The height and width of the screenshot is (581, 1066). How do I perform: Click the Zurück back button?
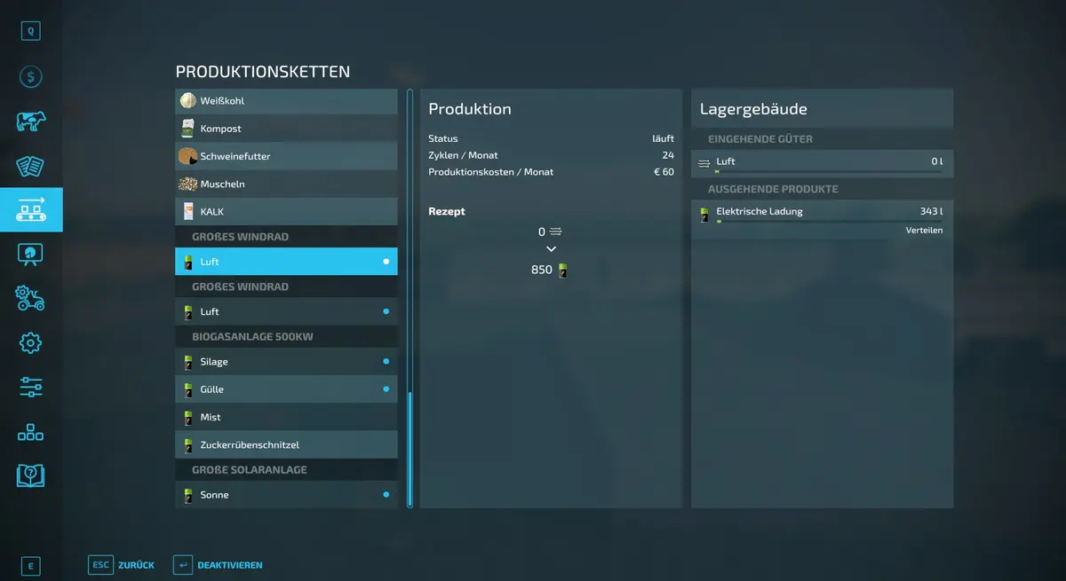pyautogui.click(x=122, y=565)
